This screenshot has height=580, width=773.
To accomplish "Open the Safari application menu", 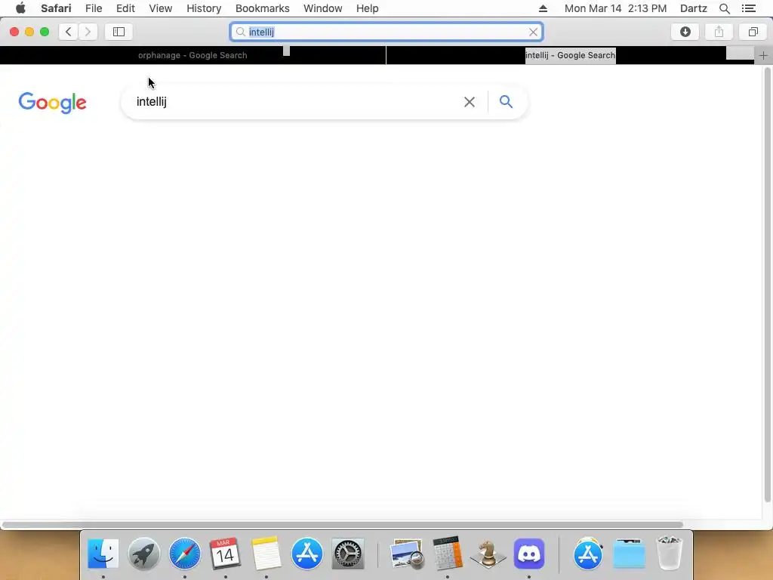I will coord(56,8).
